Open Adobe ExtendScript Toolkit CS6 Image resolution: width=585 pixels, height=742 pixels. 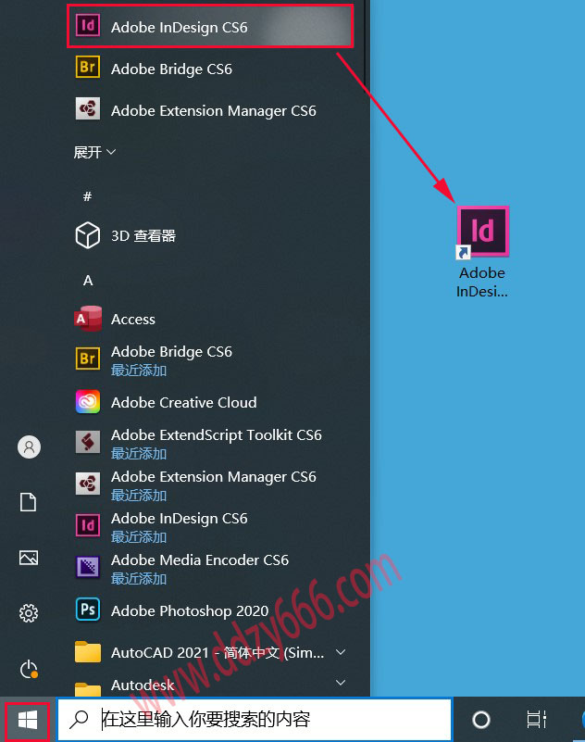(210, 443)
